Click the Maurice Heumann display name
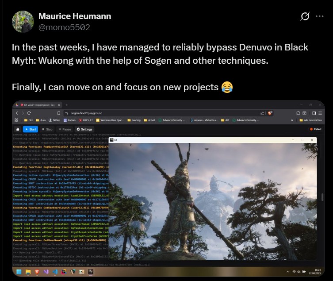This screenshot has width=333, height=281. (75, 16)
